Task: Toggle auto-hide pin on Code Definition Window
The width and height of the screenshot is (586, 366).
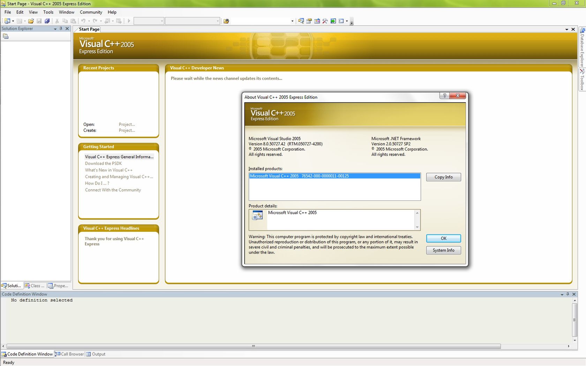Action: 568,294
